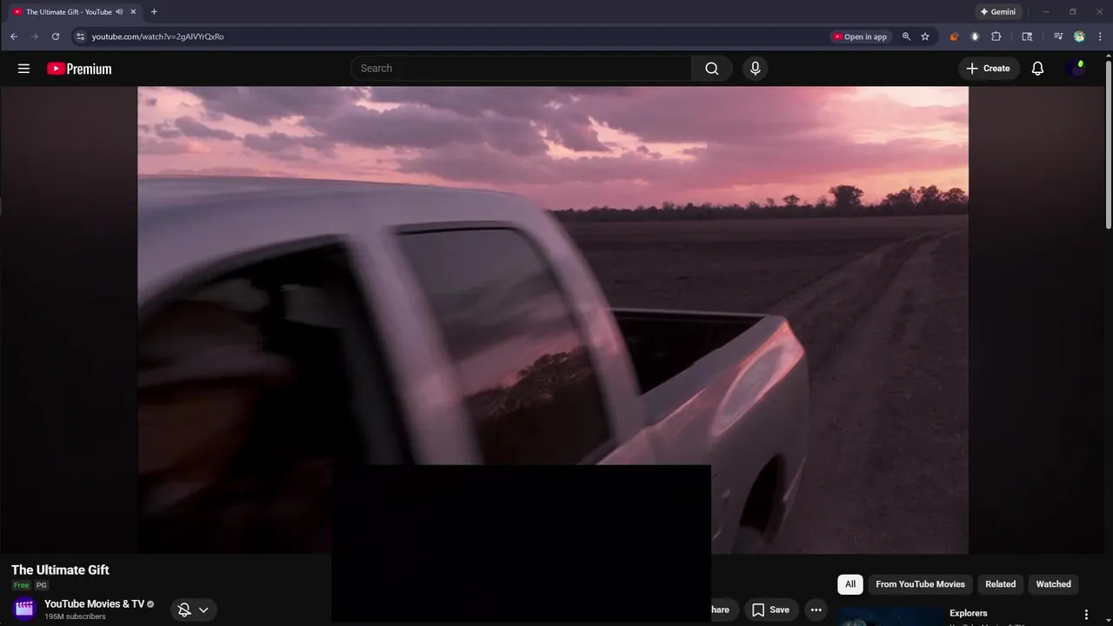Click the orange extension icon
This screenshot has width=1113, height=626.
(x=954, y=37)
